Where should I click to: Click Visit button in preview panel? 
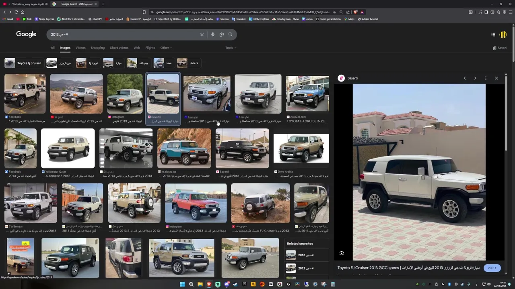[492, 268]
